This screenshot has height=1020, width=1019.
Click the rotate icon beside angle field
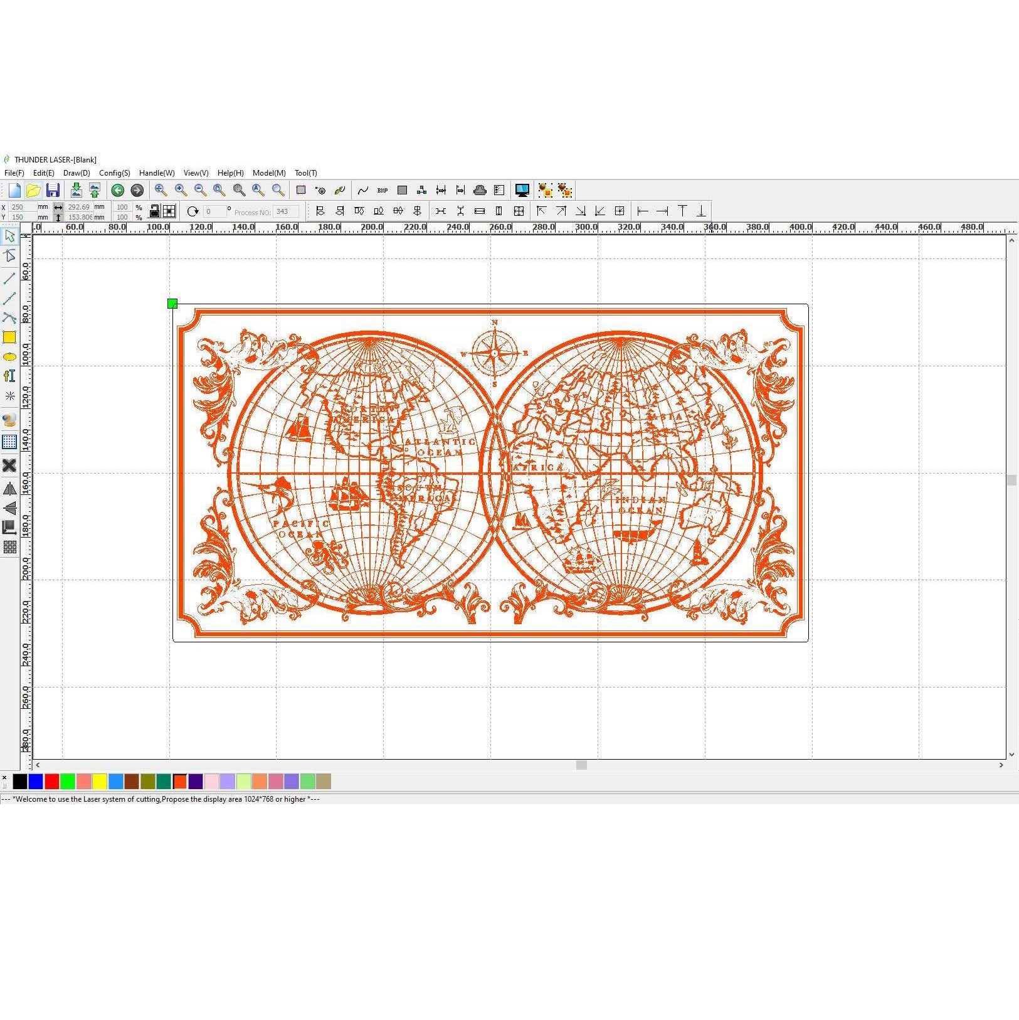tap(193, 211)
